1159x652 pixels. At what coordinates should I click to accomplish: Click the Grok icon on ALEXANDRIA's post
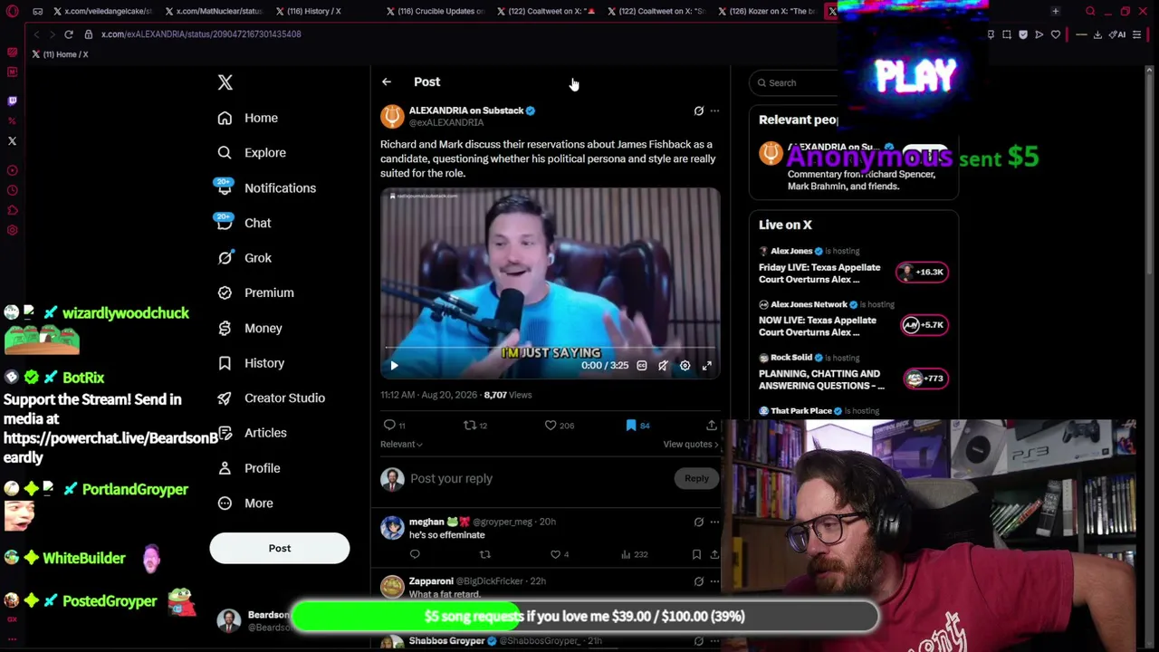698,110
